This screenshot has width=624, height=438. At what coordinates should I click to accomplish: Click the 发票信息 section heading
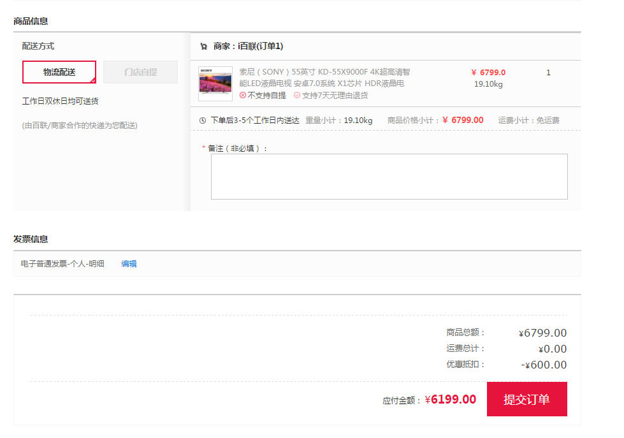coord(31,239)
